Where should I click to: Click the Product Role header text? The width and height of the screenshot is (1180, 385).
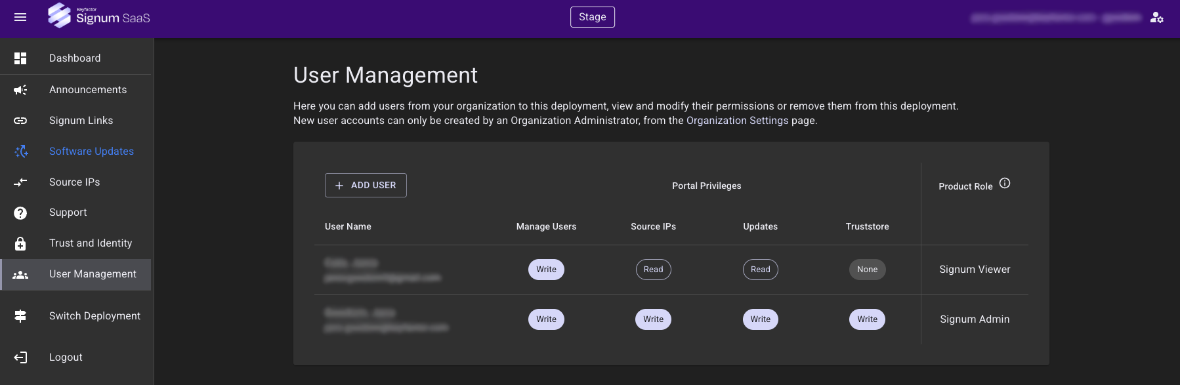click(x=965, y=187)
